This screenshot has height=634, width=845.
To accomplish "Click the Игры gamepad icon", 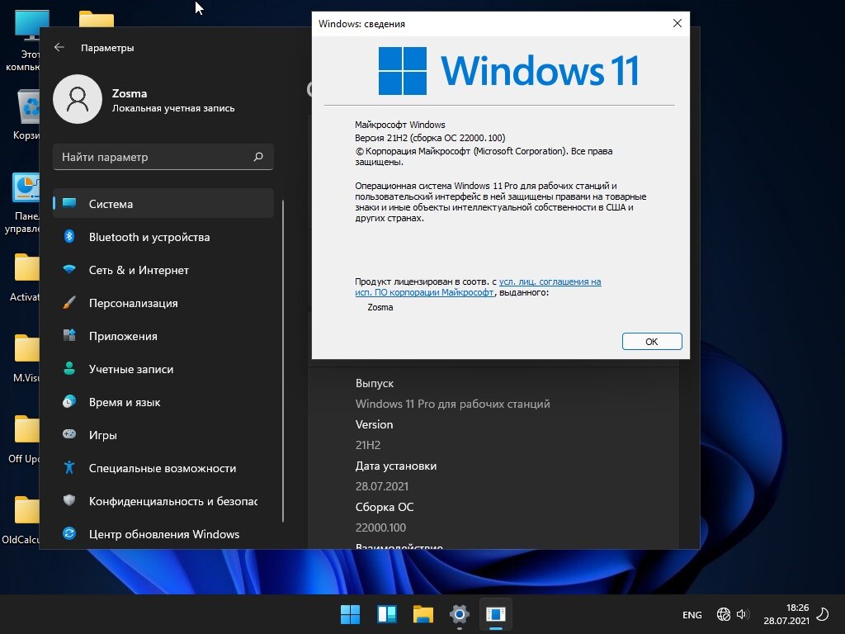I will (69, 434).
